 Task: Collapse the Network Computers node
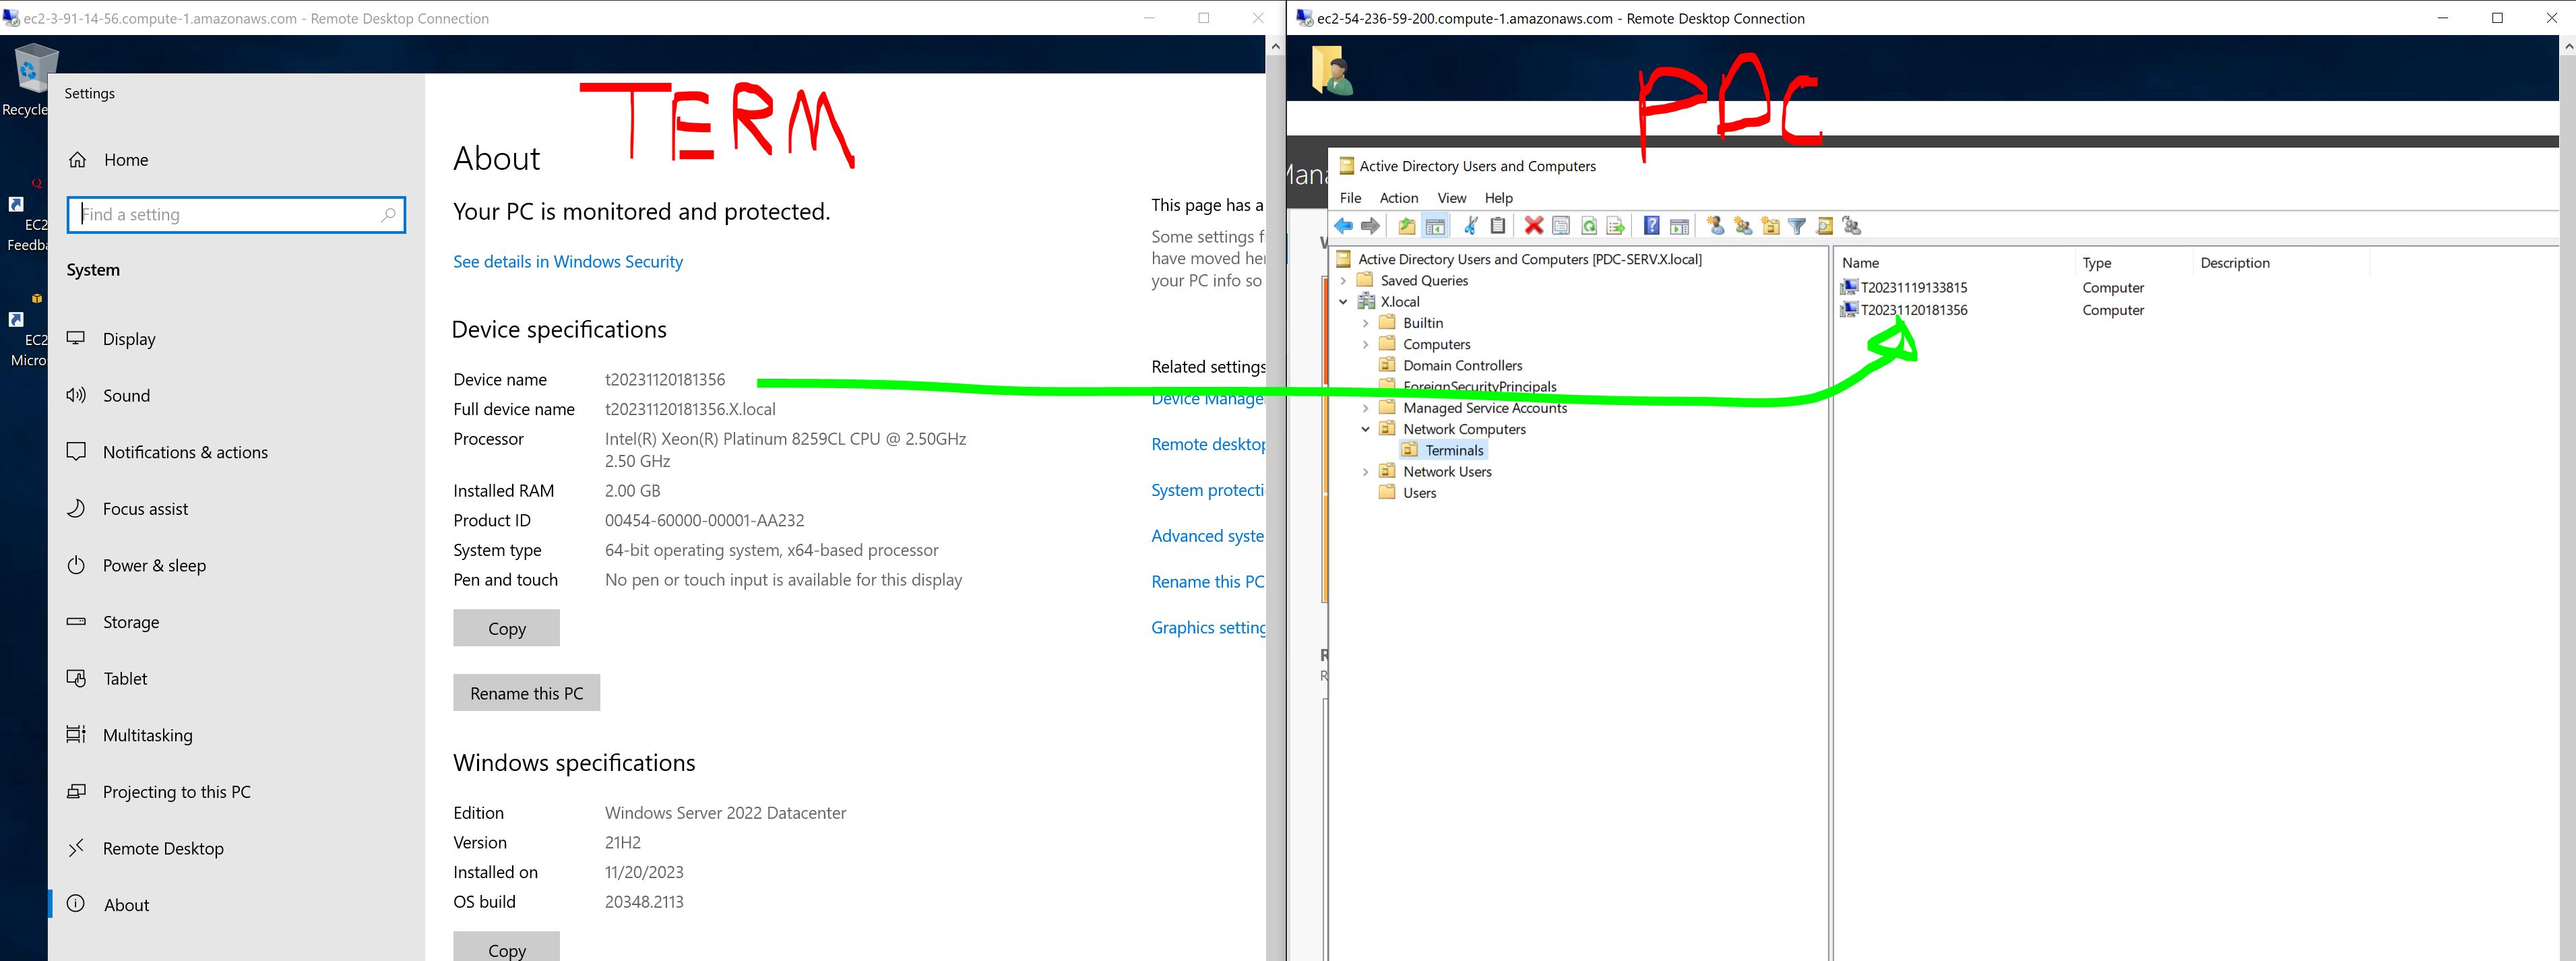coord(1366,429)
